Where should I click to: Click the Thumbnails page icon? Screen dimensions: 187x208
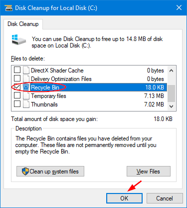26,104
